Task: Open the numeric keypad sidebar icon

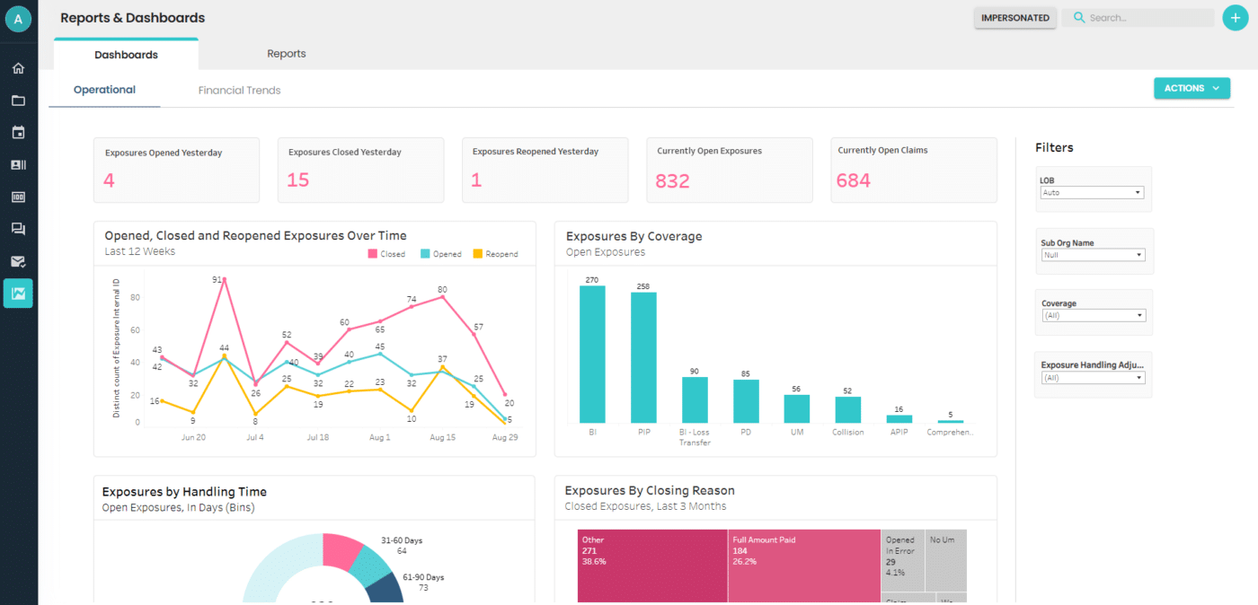Action: click(18, 197)
